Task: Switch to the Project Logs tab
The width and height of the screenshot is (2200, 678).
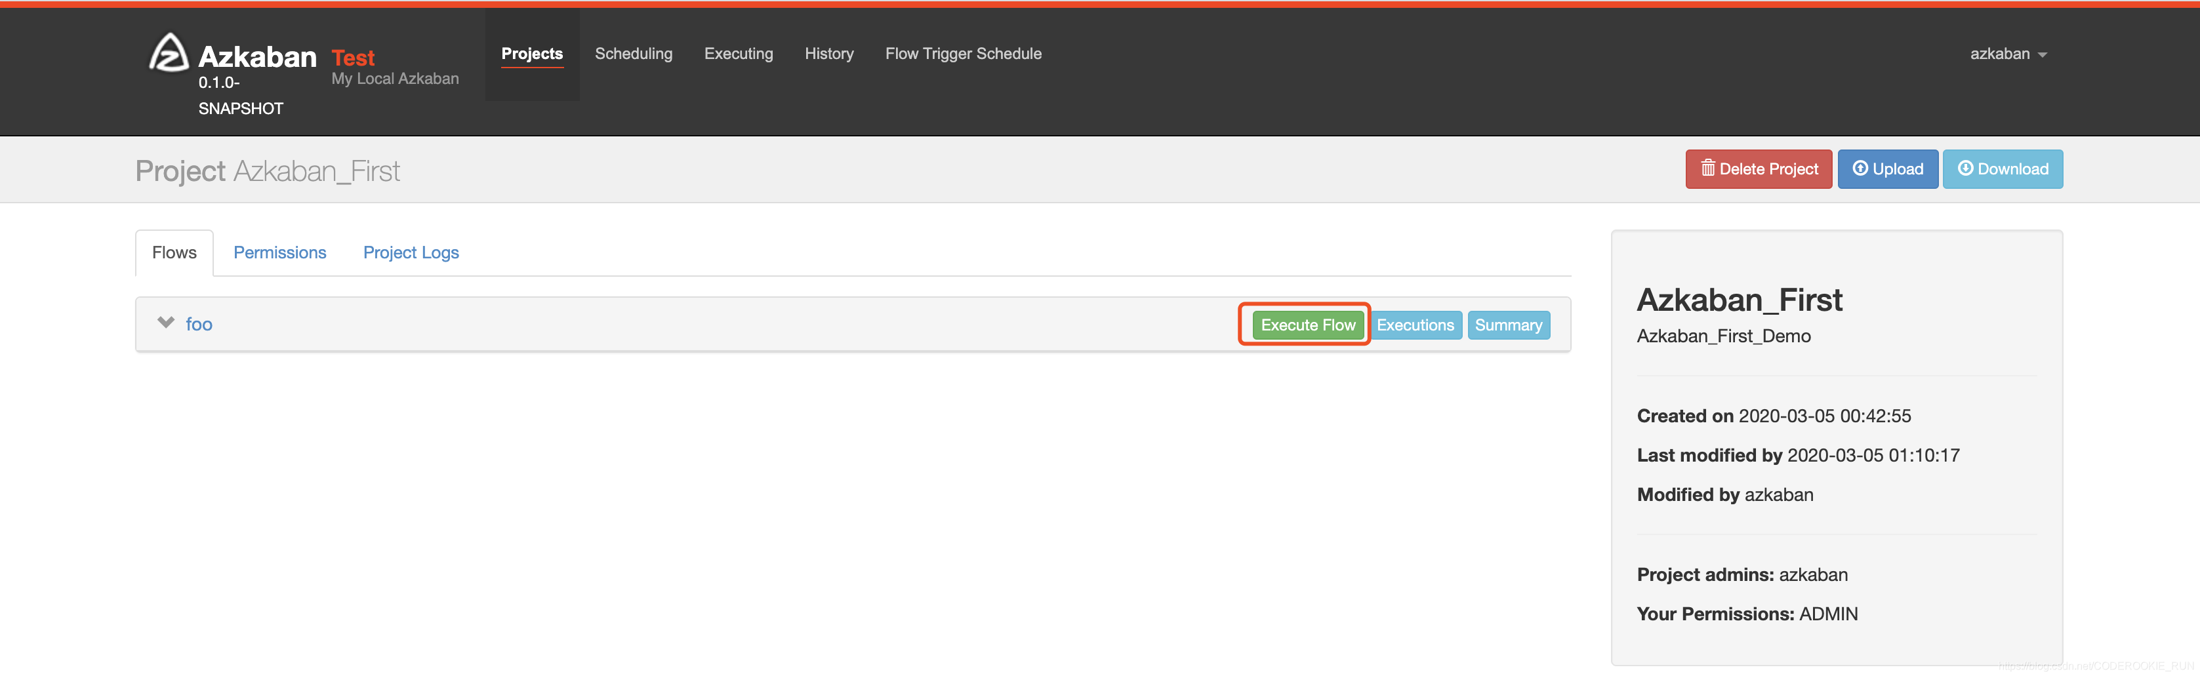Action: tap(411, 252)
